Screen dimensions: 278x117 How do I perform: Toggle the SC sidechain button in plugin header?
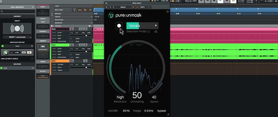tap(133, 7)
